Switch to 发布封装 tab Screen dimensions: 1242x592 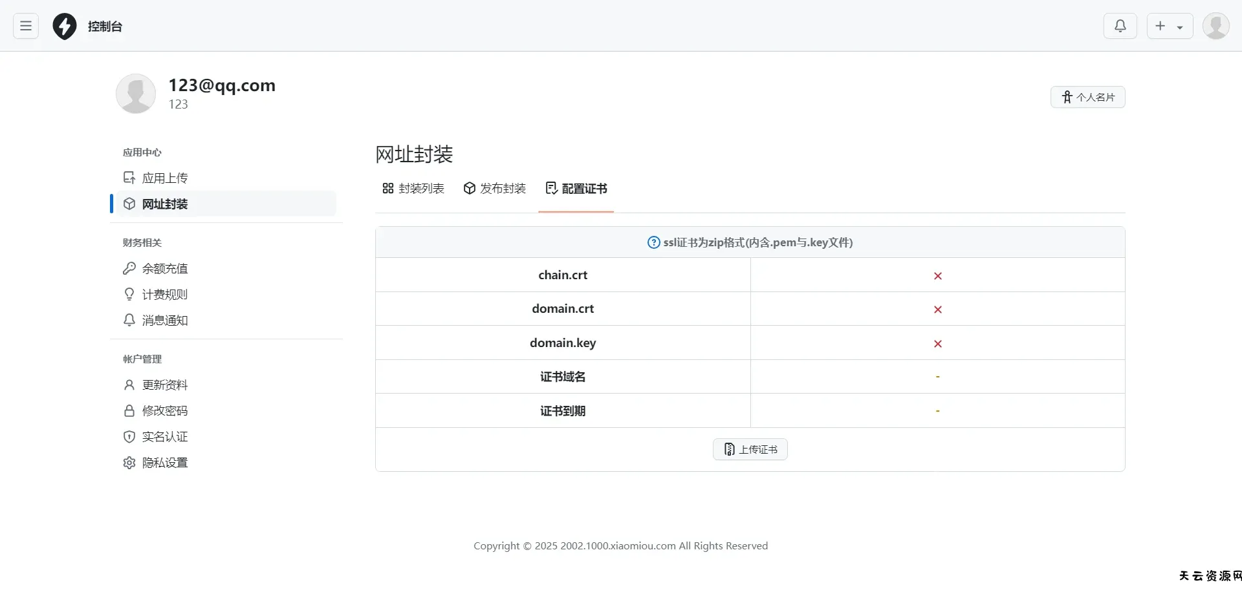[495, 189]
